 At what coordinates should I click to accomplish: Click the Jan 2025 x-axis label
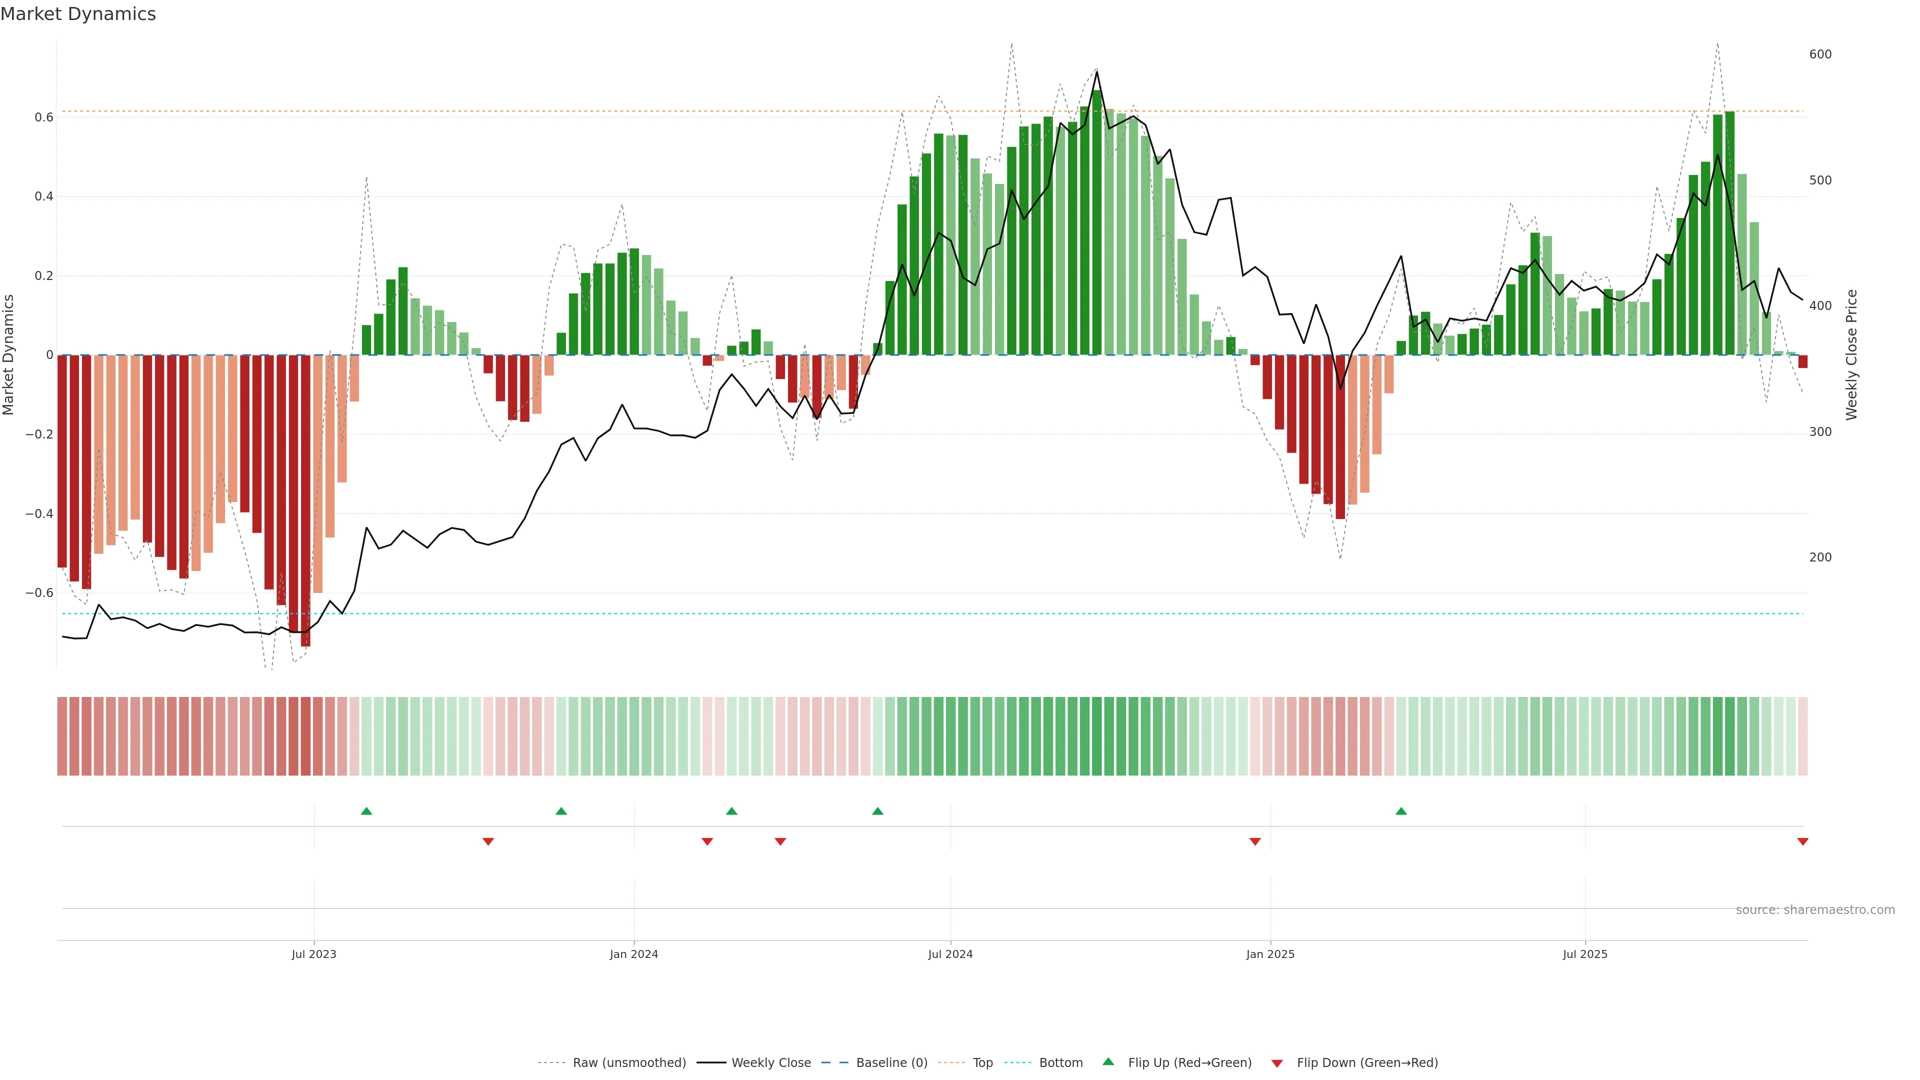pos(1270,954)
